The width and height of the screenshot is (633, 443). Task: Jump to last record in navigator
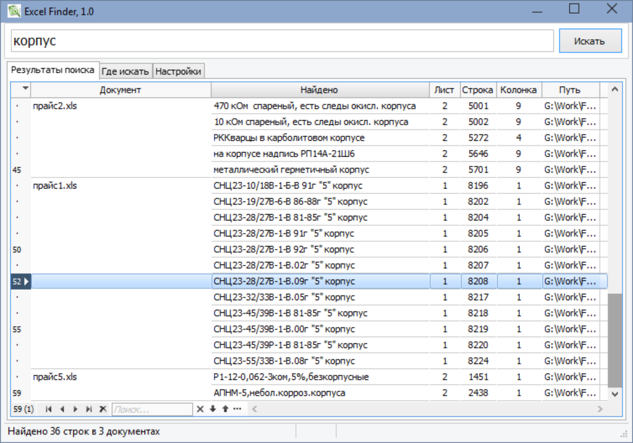(x=89, y=409)
